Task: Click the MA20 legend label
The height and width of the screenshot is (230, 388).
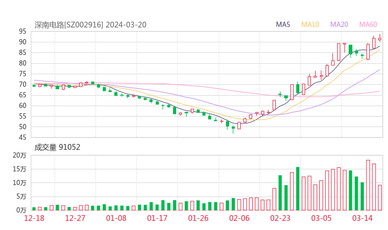Action: 339,25
